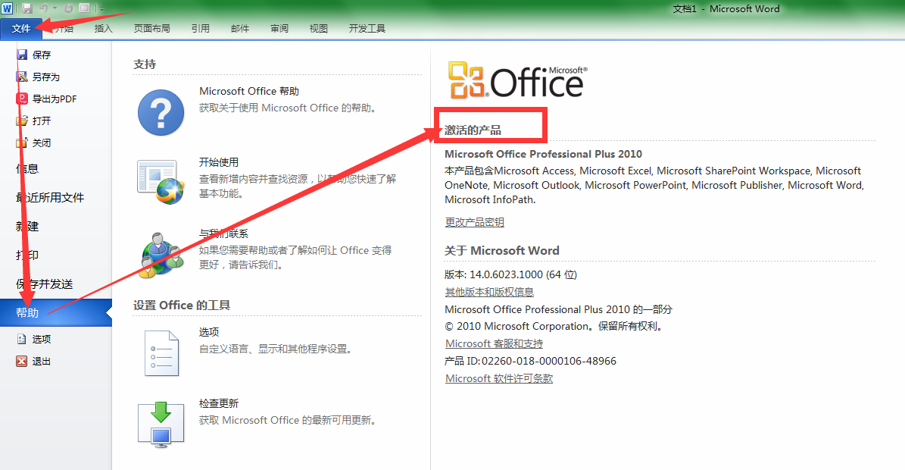
Task: Click the Microsoft Office 帮助 title
Action: [248, 91]
